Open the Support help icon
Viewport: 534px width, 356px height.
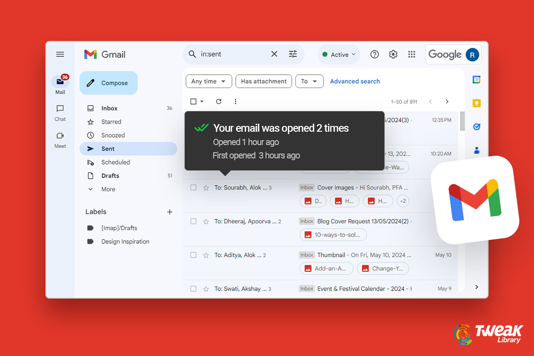click(x=375, y=54)
